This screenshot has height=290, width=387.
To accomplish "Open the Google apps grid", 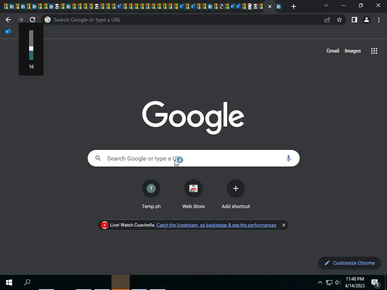I will coord(374,51).
